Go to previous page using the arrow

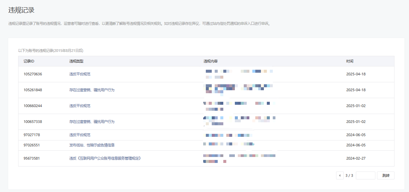(340, 175)
